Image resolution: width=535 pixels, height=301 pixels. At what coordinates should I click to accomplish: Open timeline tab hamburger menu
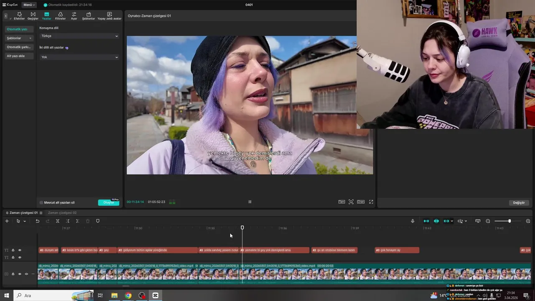pos(41,213)
